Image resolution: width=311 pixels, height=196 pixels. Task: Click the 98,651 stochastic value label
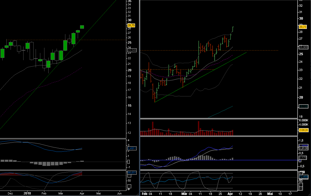coord(132,173)
